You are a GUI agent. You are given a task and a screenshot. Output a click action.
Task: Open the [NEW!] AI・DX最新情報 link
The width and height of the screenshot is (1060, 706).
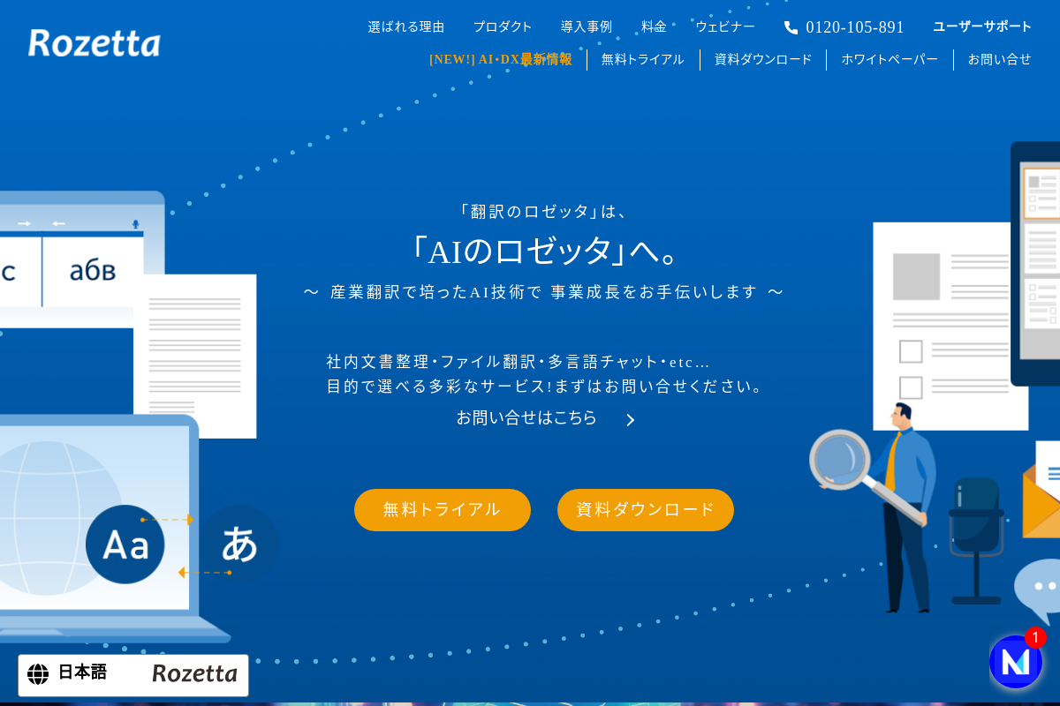click(501, 60)
